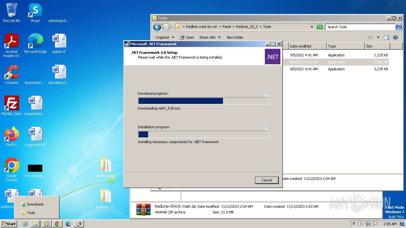Launch Google Chrome desktop shortcut
The height and width of the screenshot is (228, 406).
point(11,170)
